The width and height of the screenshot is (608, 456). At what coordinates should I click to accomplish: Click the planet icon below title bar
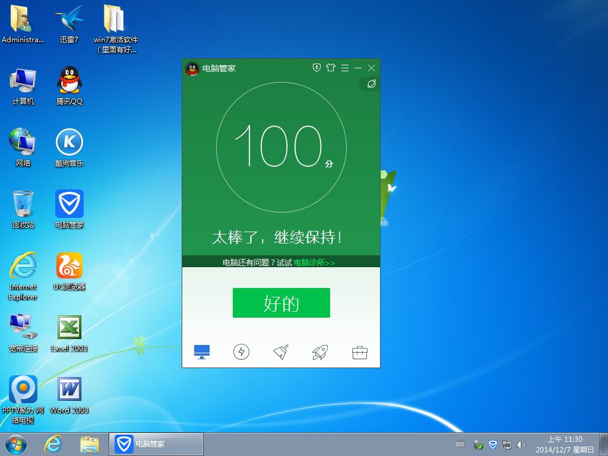tap(371, 84)
